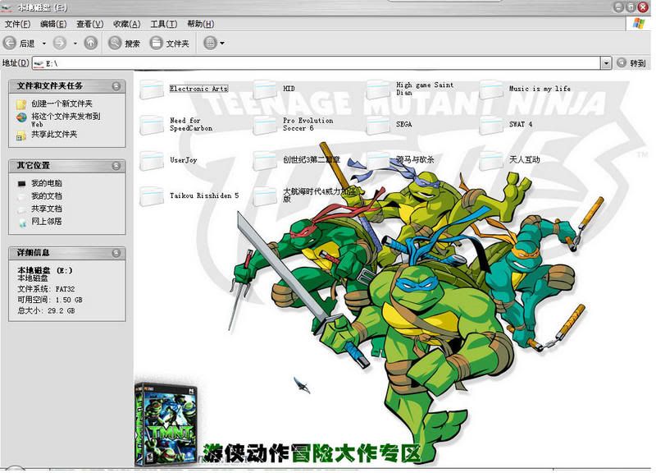Click the 创建一个新文件夹 link
This screenshot has width=656, height=473.
point(61,104)
